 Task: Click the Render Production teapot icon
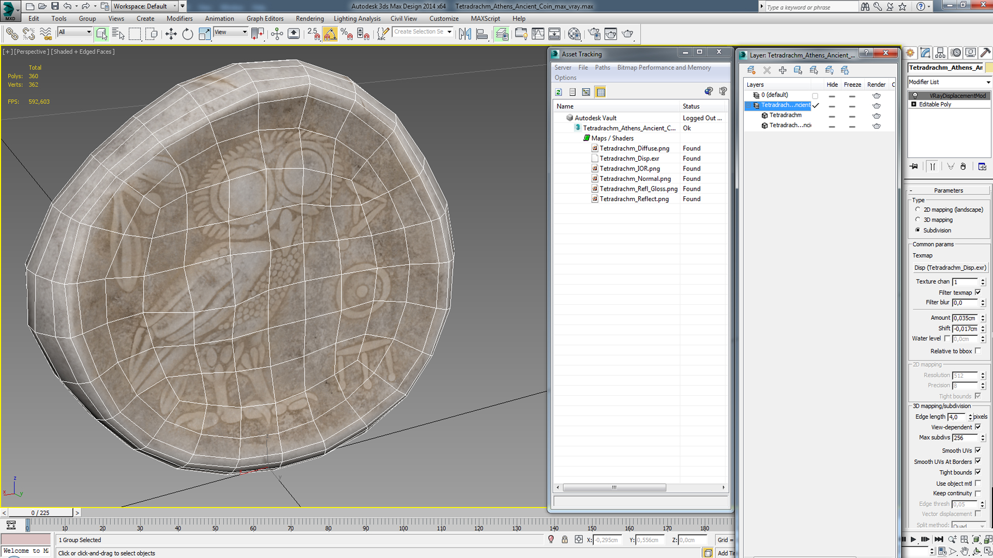pos(627,34)
